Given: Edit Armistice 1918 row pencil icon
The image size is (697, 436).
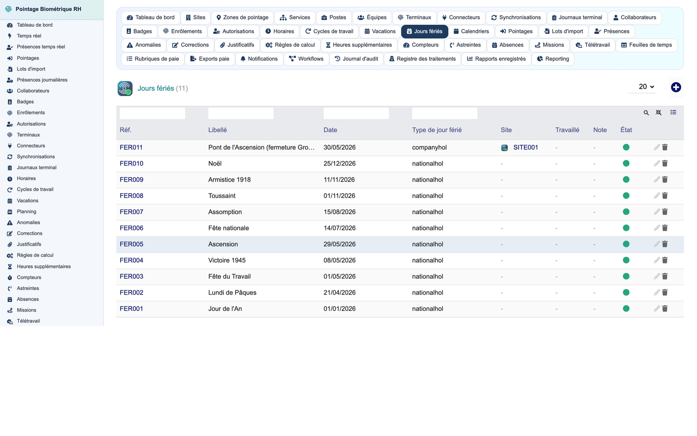Looking at the screenshot, I should tap(656, 180).
